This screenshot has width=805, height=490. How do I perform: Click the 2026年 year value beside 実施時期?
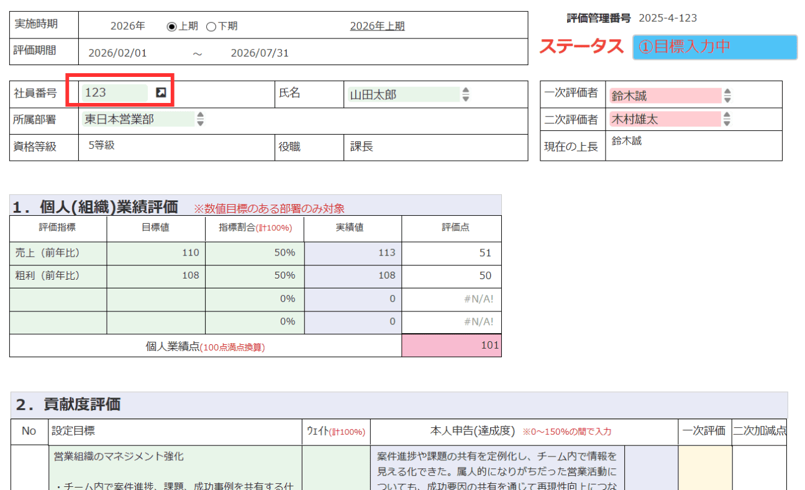tap(128, 26)
